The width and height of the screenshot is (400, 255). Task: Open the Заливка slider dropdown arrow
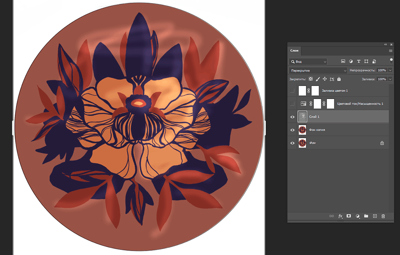point(390,79)
